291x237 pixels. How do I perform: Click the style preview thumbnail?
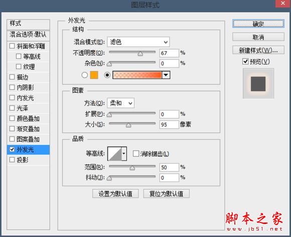258,83
